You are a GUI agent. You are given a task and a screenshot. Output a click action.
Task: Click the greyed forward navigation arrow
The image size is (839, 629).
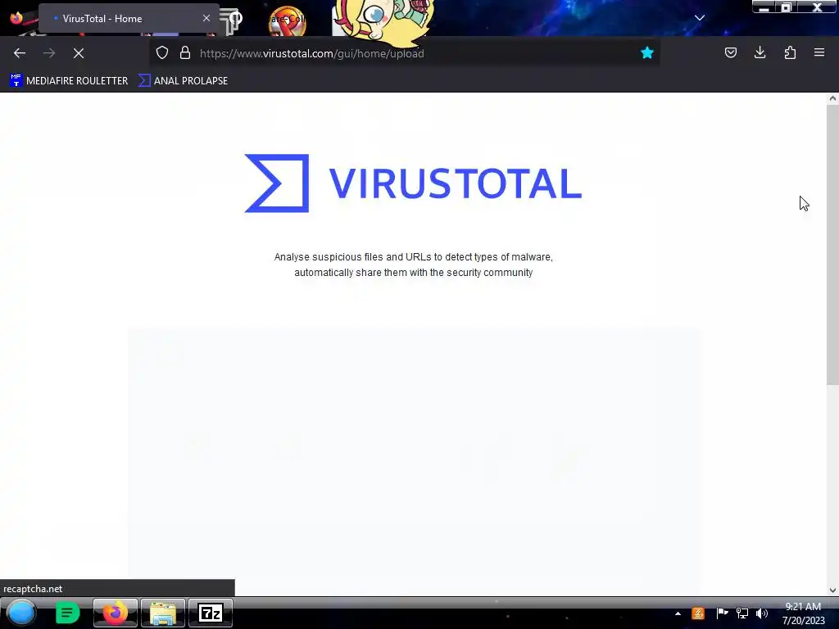pos(49,53)
